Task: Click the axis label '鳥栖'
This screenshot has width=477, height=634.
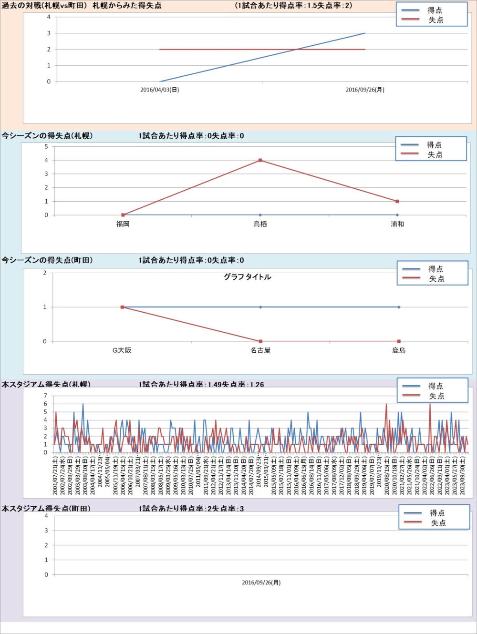Action: click(x=260, y=224)
